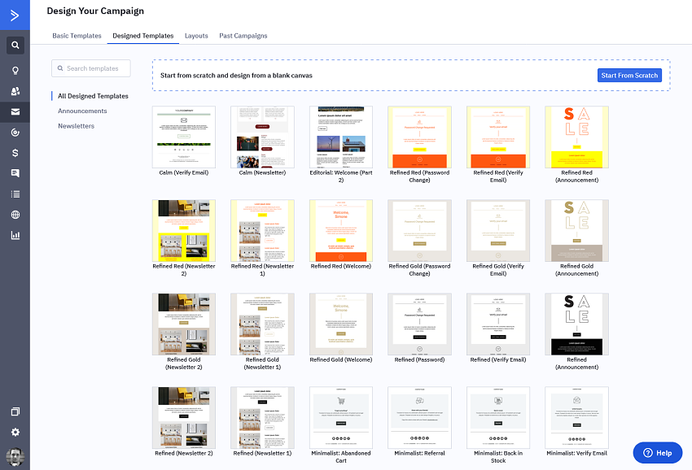The width and height of the screenshot is (692, 470).
Task: Choose the Refined (Announcement) template
Action: [577, 324]
